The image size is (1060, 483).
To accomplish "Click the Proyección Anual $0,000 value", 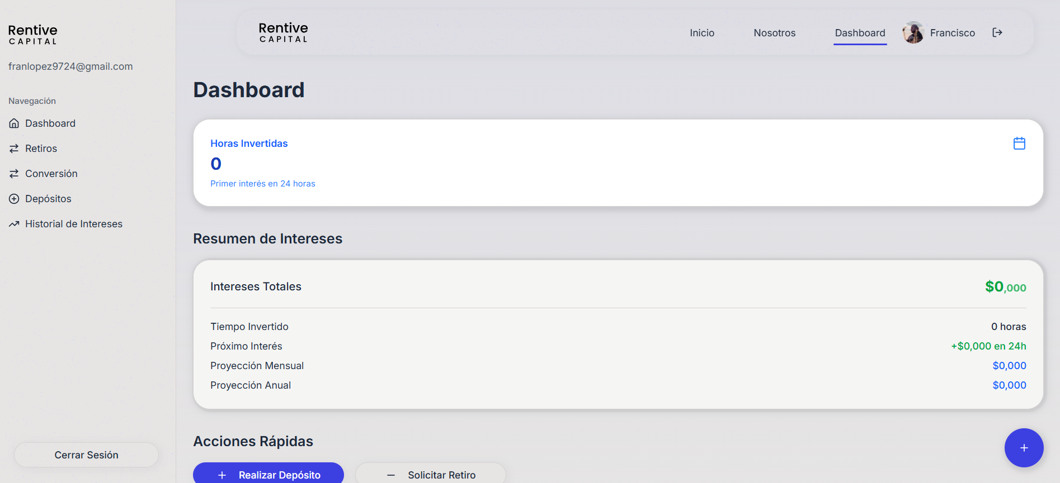I will click(1009, 385).
